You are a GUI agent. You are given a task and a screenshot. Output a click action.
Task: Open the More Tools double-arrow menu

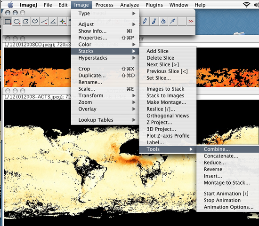click(x=191, y=22)
